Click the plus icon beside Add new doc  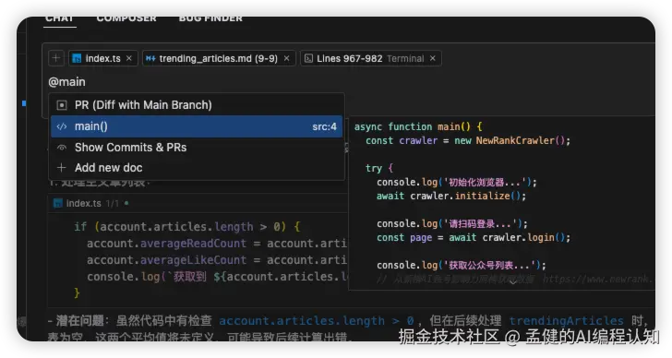click(x=61, y=167)
